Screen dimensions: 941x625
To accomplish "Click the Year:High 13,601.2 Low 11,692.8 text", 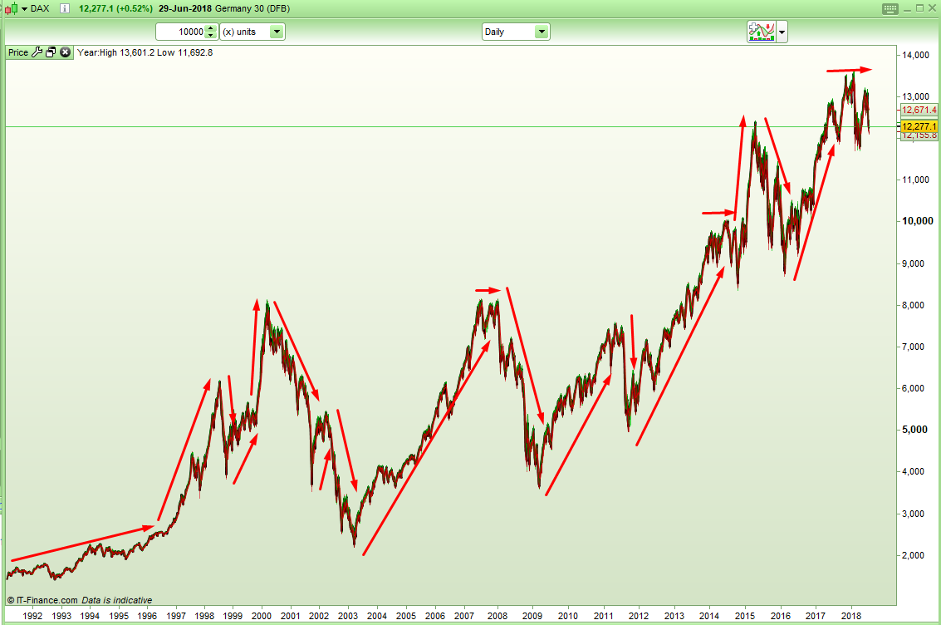I will pos(145,52).
